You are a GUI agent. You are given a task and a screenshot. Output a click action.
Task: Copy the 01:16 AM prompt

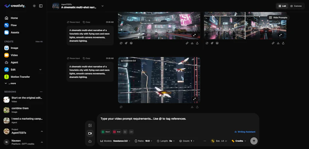87,22
